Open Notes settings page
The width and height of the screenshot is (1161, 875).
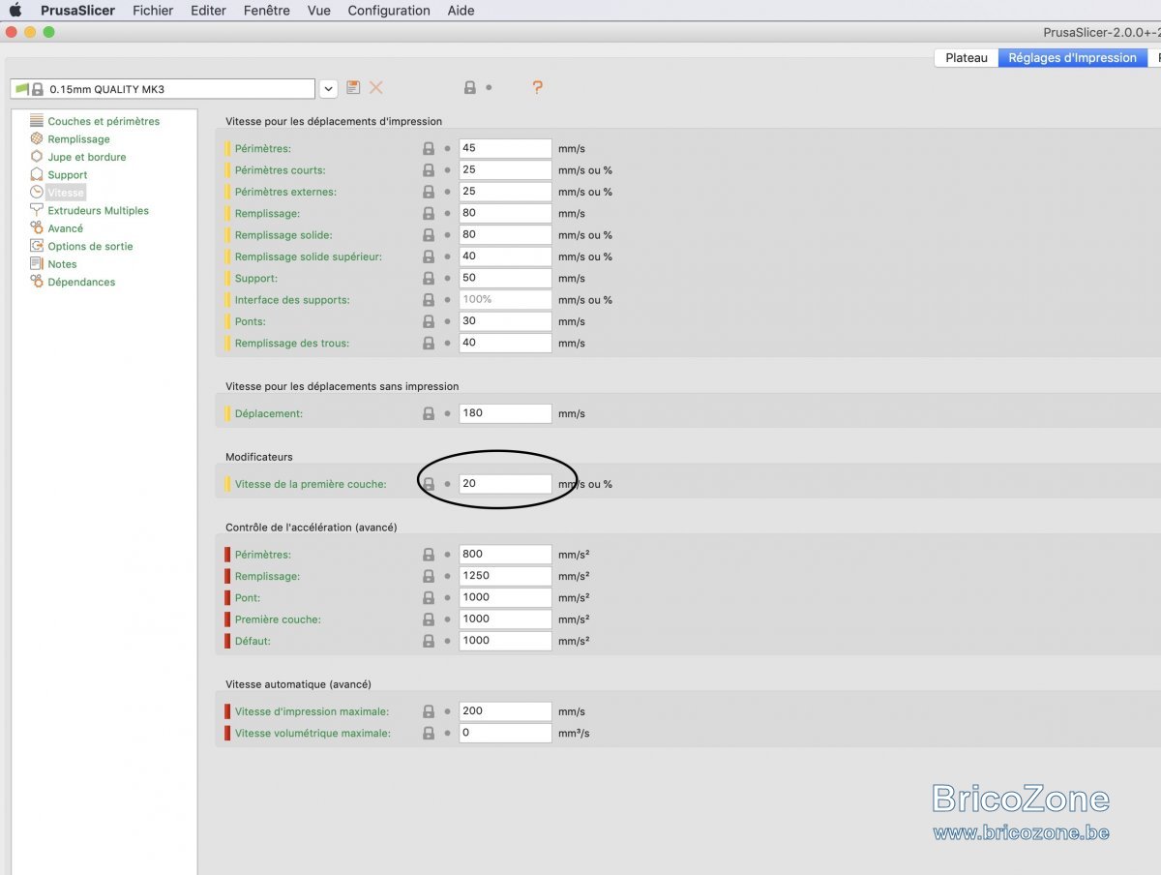tap(62, 264)
